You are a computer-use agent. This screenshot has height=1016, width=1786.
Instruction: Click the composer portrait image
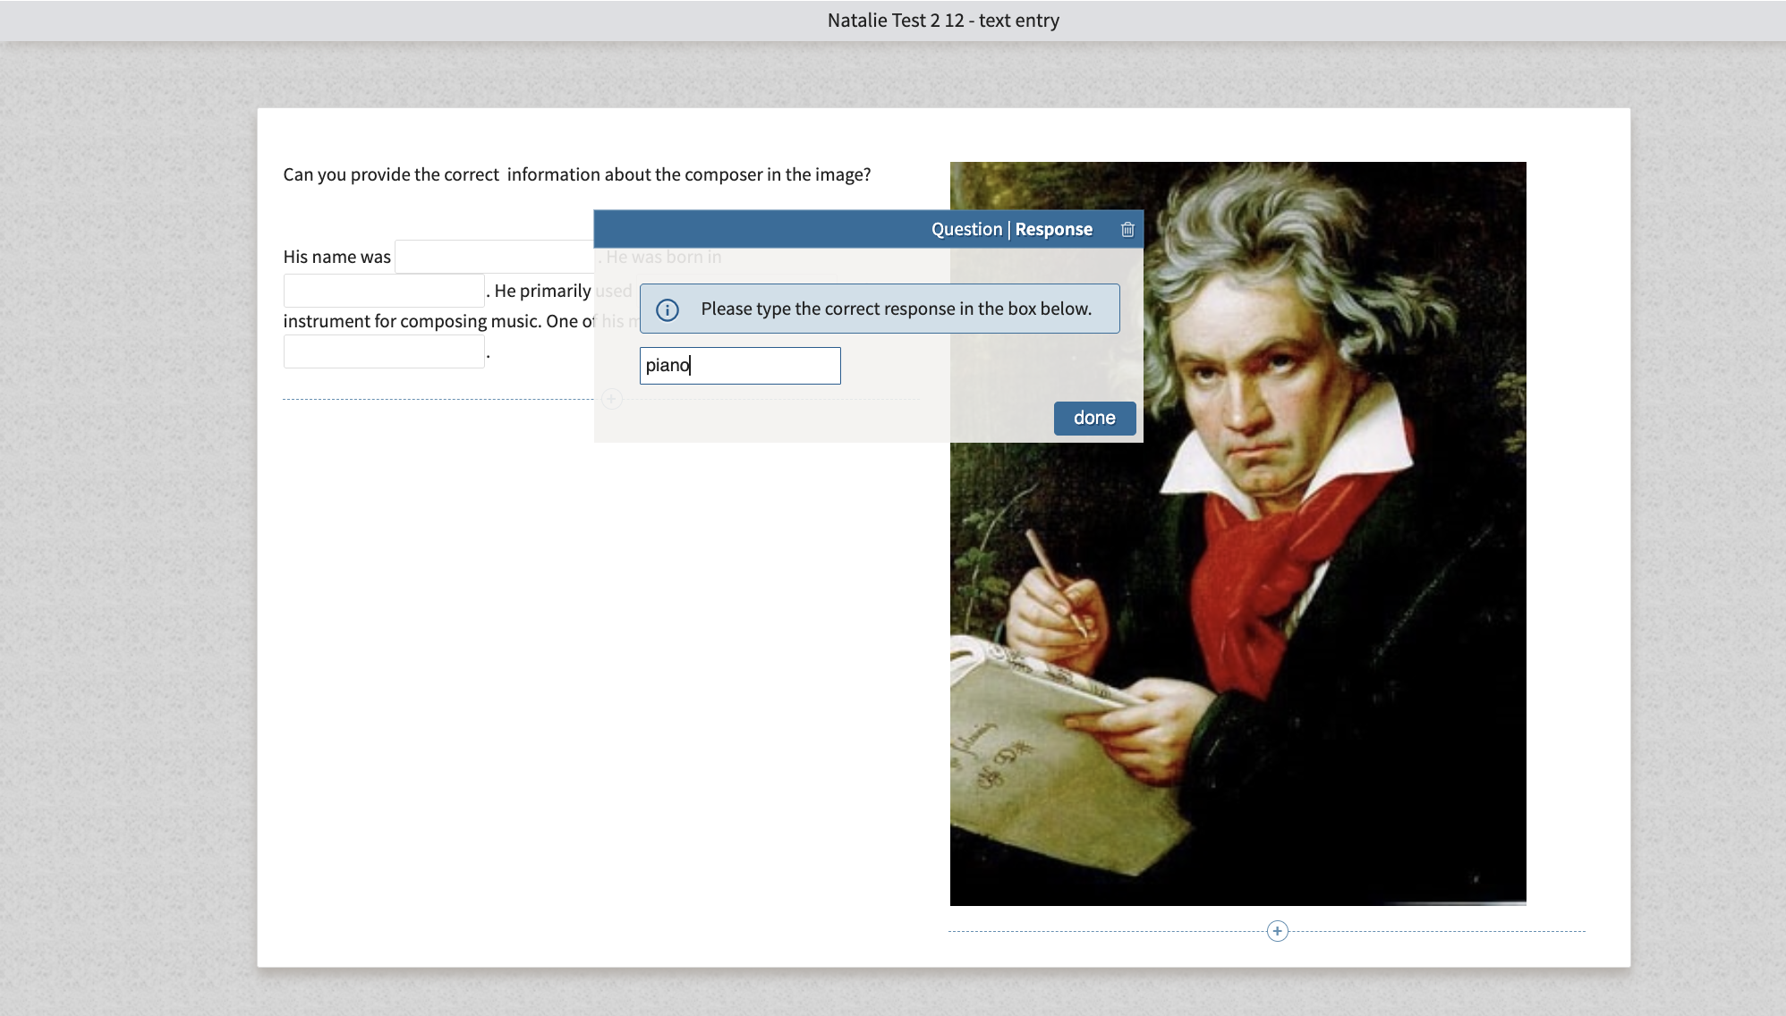pyautogui.click(x=1237, y=533)
